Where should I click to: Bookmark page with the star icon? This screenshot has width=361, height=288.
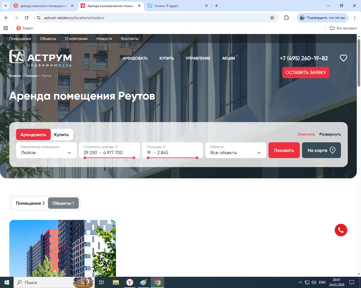(272, 18)
